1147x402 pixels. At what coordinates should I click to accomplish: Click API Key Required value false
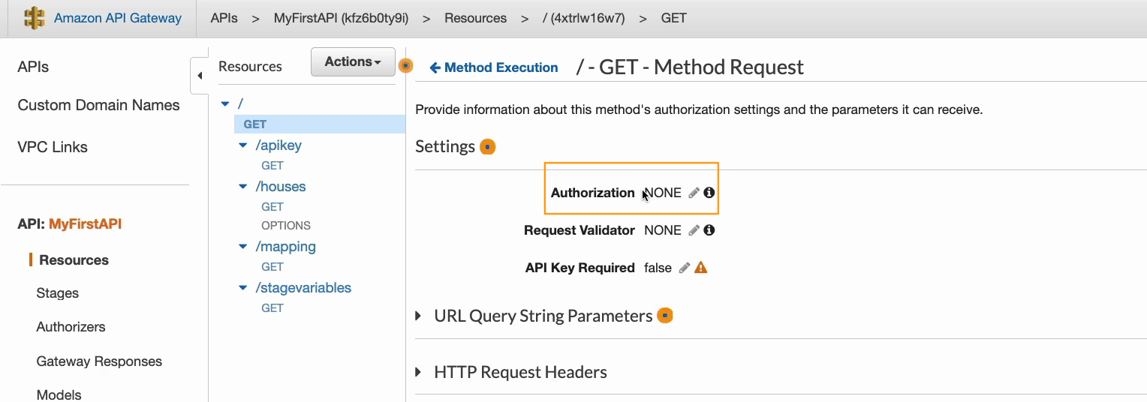point(658,268)
